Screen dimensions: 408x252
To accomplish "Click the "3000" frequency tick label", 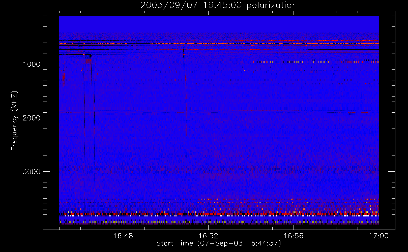I will coord(32,172).
